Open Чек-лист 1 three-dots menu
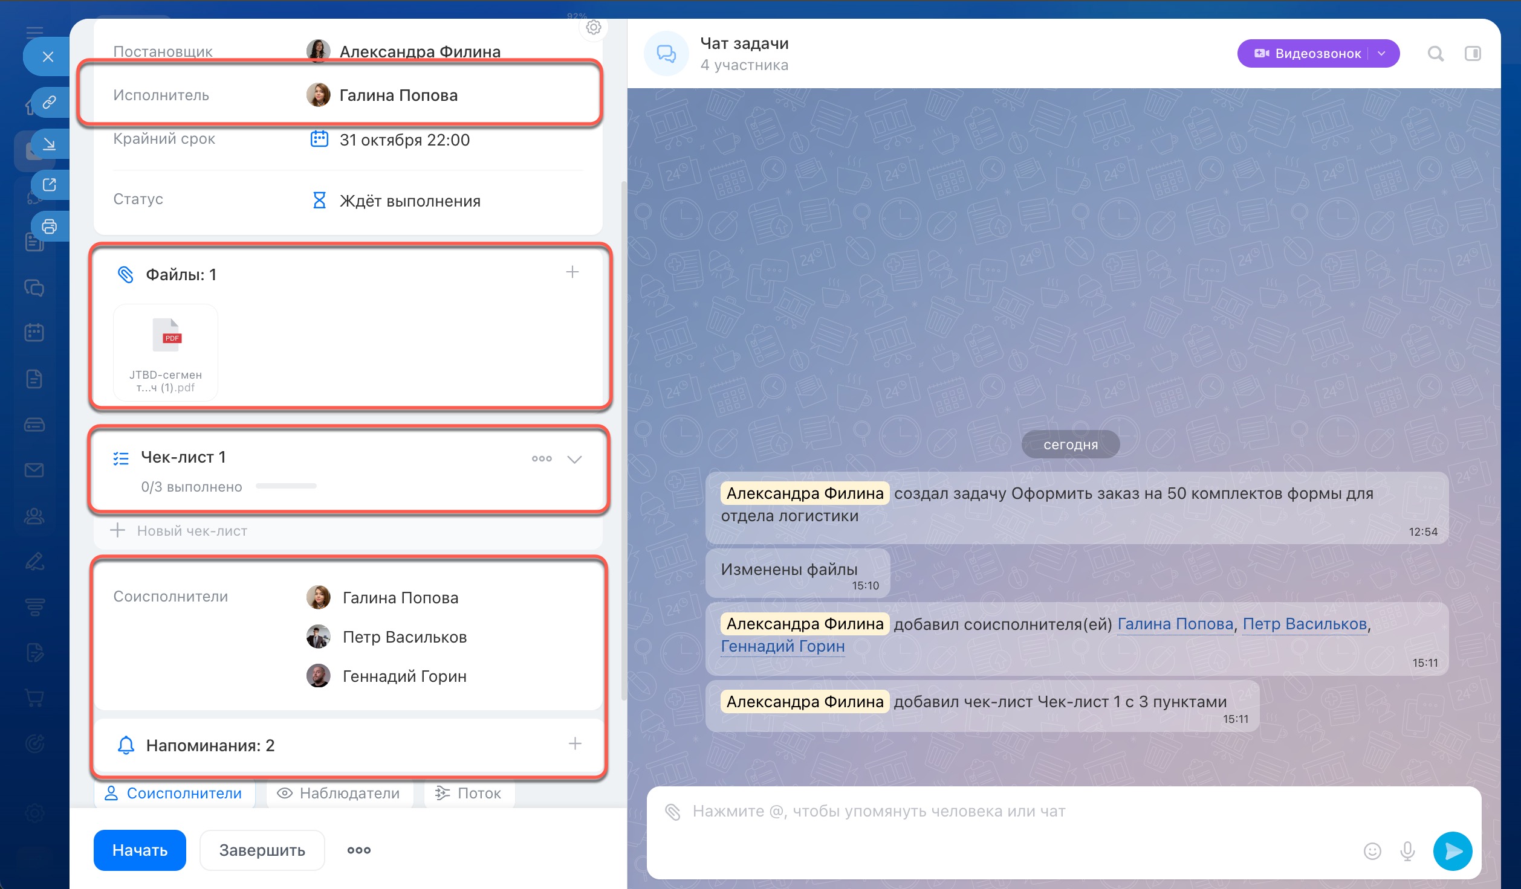The height and width of the screenshot is (889, 1521). pos(542,459)
